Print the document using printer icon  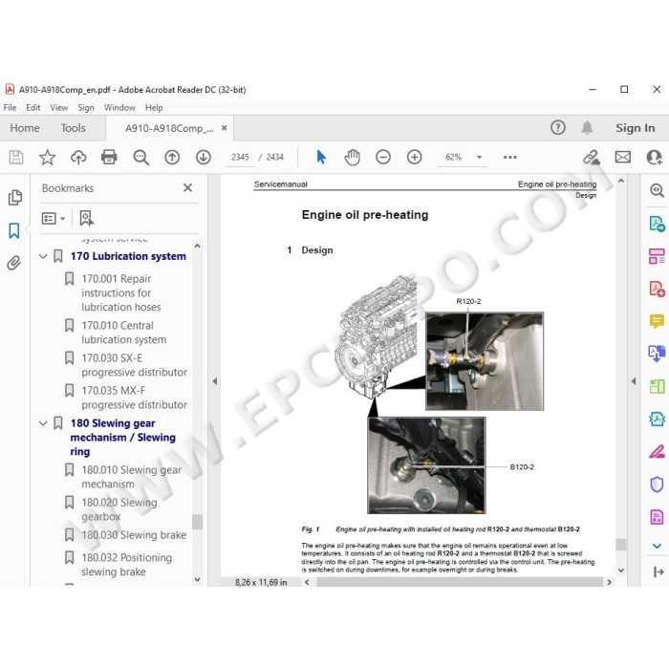109,158
